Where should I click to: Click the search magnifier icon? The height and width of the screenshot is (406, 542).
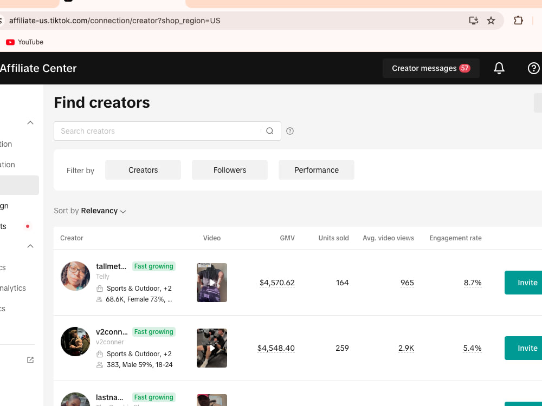pyautogui.click(x=269, y=131)
